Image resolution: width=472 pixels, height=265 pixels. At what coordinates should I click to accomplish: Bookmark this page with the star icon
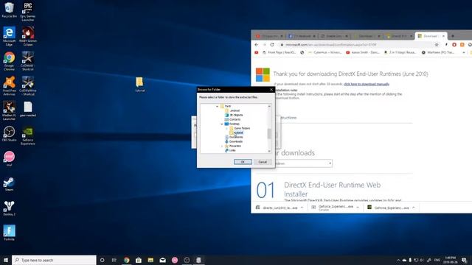click(437, 44)
